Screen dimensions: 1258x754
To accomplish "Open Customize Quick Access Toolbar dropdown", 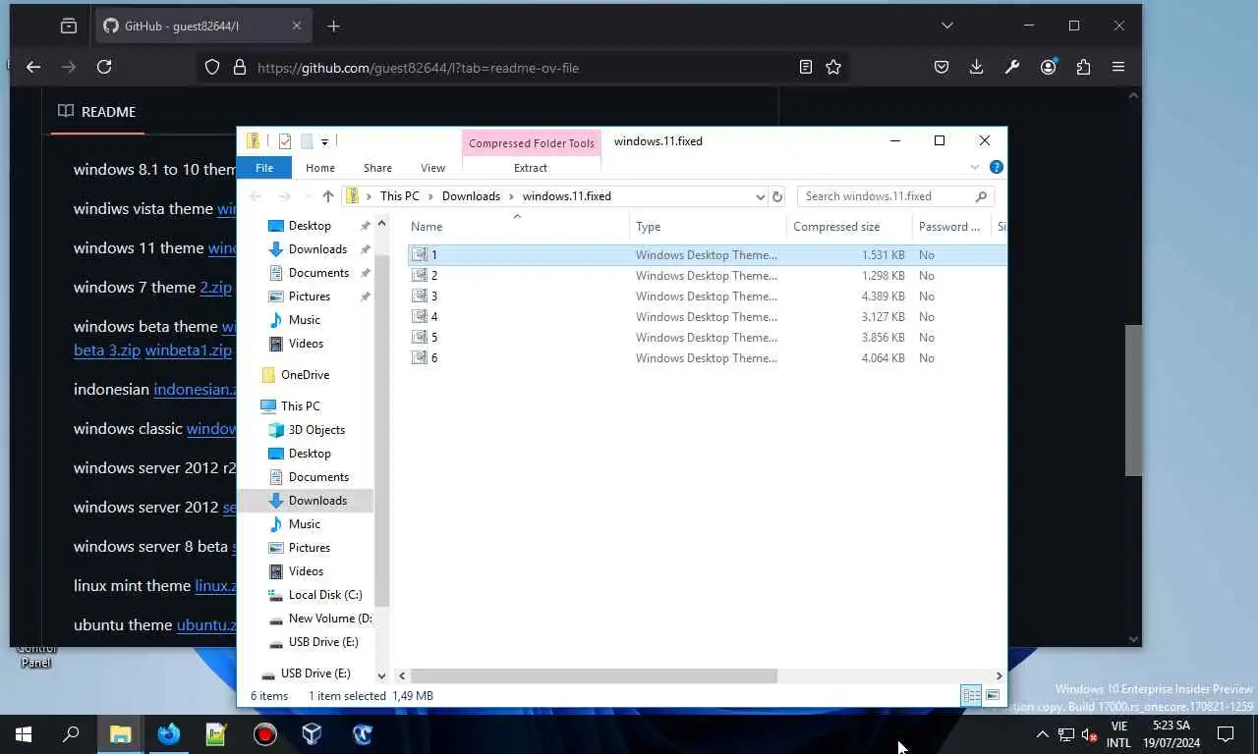I will point(324,142).
